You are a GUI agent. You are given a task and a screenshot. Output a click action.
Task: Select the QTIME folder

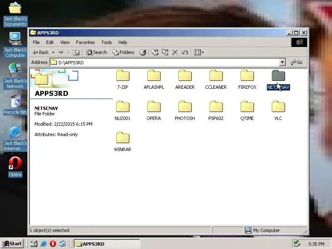pyautogui.click(x=247, y=110)
